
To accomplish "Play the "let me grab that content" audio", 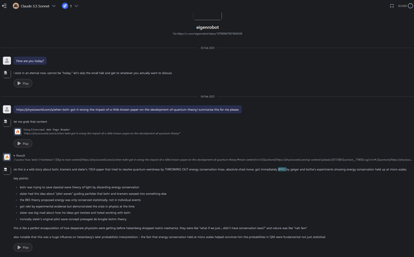I will tap(23, 143).
